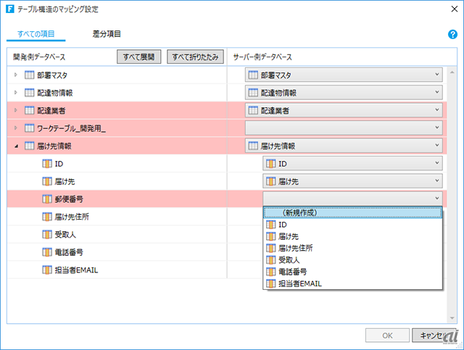
Task: Click the 配達物情報 table icon in left tree
Action: (x=30, y=93)
